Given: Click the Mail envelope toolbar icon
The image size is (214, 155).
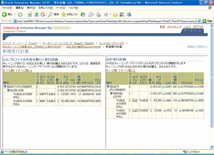Looking at the screenshot, I should pos(91,14).
